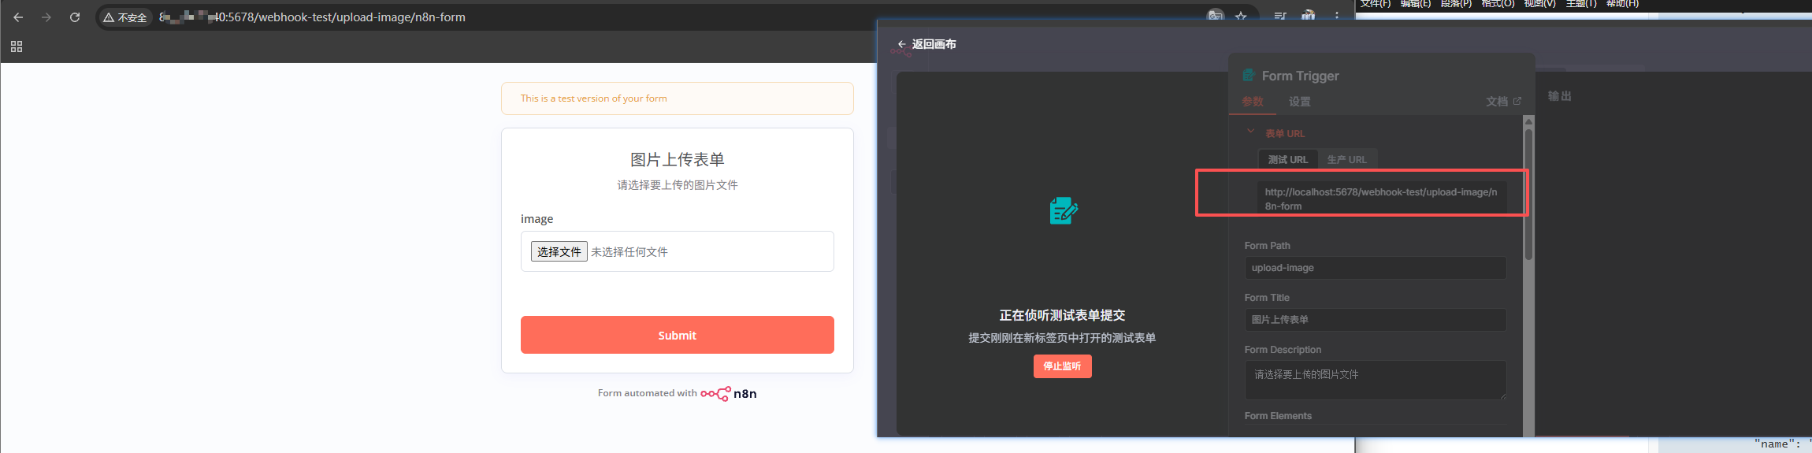Bookmark this page with the star icon
Image resolution: width=1812 pixels, height=453 pixels.
click(1241, 16)
